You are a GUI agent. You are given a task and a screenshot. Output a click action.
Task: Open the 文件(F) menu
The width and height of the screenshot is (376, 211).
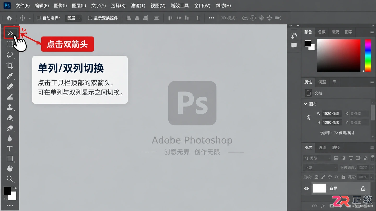(x=22, y=5)
